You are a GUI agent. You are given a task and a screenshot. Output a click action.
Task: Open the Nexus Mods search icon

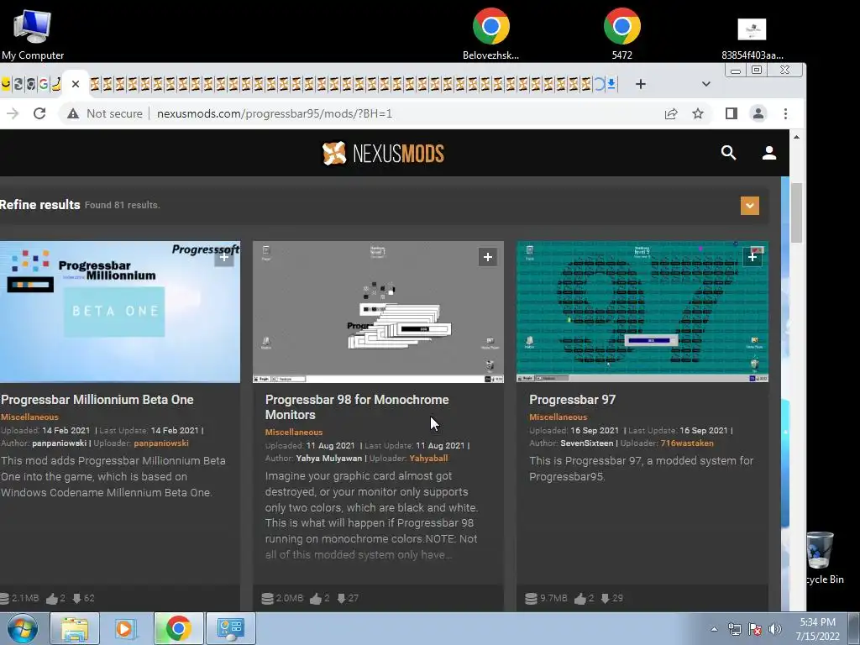tap(728, 153)
